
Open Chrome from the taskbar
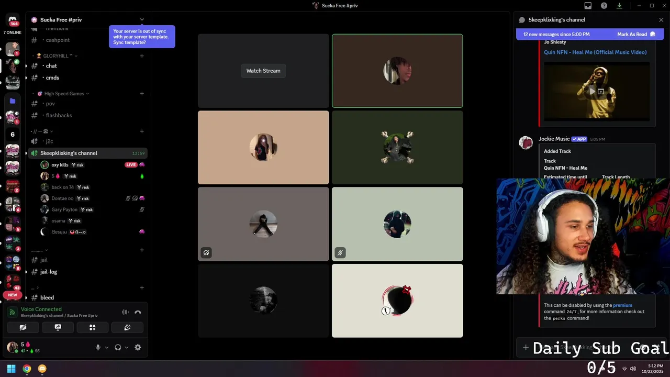pyautogui.click(x=27, y=369)
